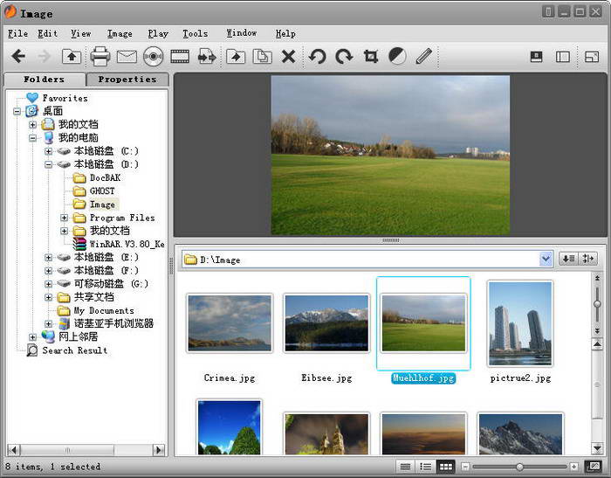This screenshot has width=611, height=478.
Task: Rotate image counterclockwise using toolbar icon
Action: coord(317,57)
